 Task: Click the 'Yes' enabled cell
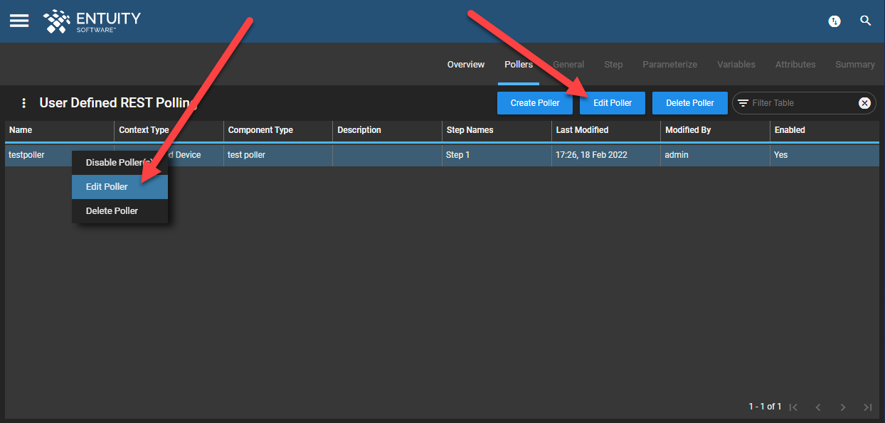[x=825, y=155]
